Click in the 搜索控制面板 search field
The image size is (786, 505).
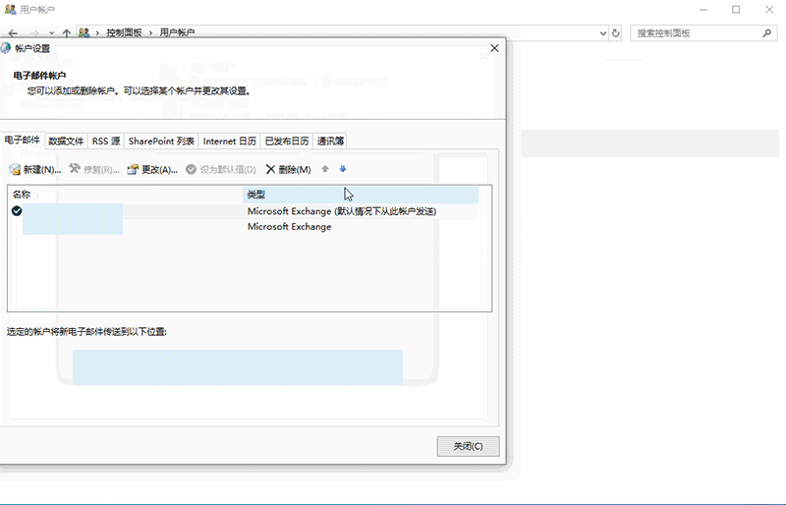693,32
